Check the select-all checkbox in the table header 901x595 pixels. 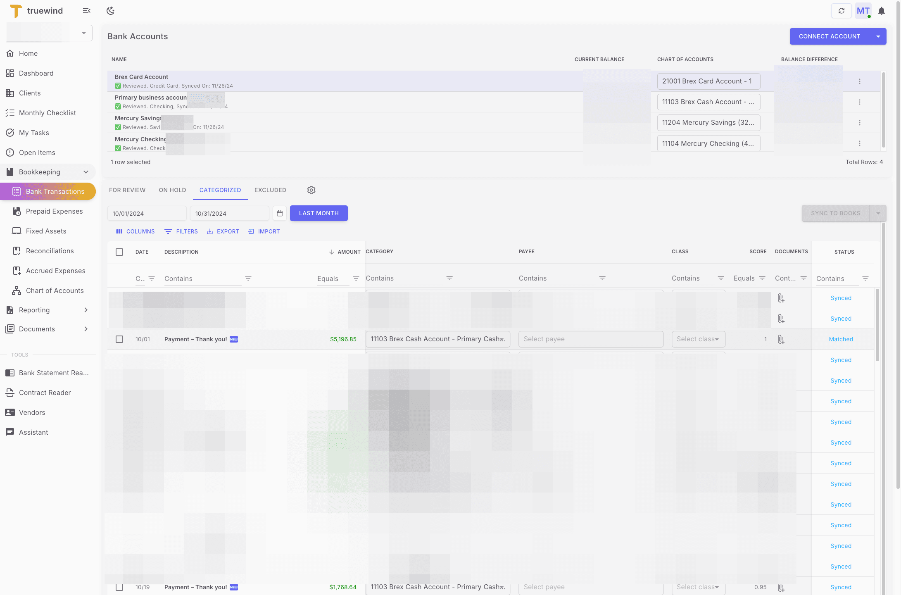pyautogui.click(x=119, y=252)
